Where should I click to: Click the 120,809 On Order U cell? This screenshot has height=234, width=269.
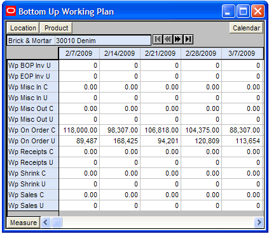click(202, 141)
